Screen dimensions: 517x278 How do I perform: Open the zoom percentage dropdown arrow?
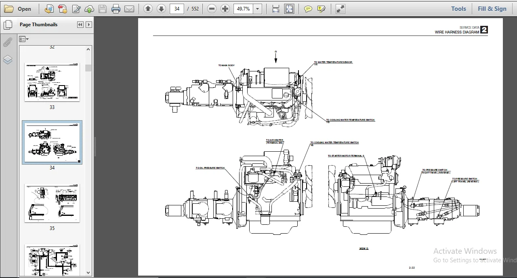coord(258,8)
